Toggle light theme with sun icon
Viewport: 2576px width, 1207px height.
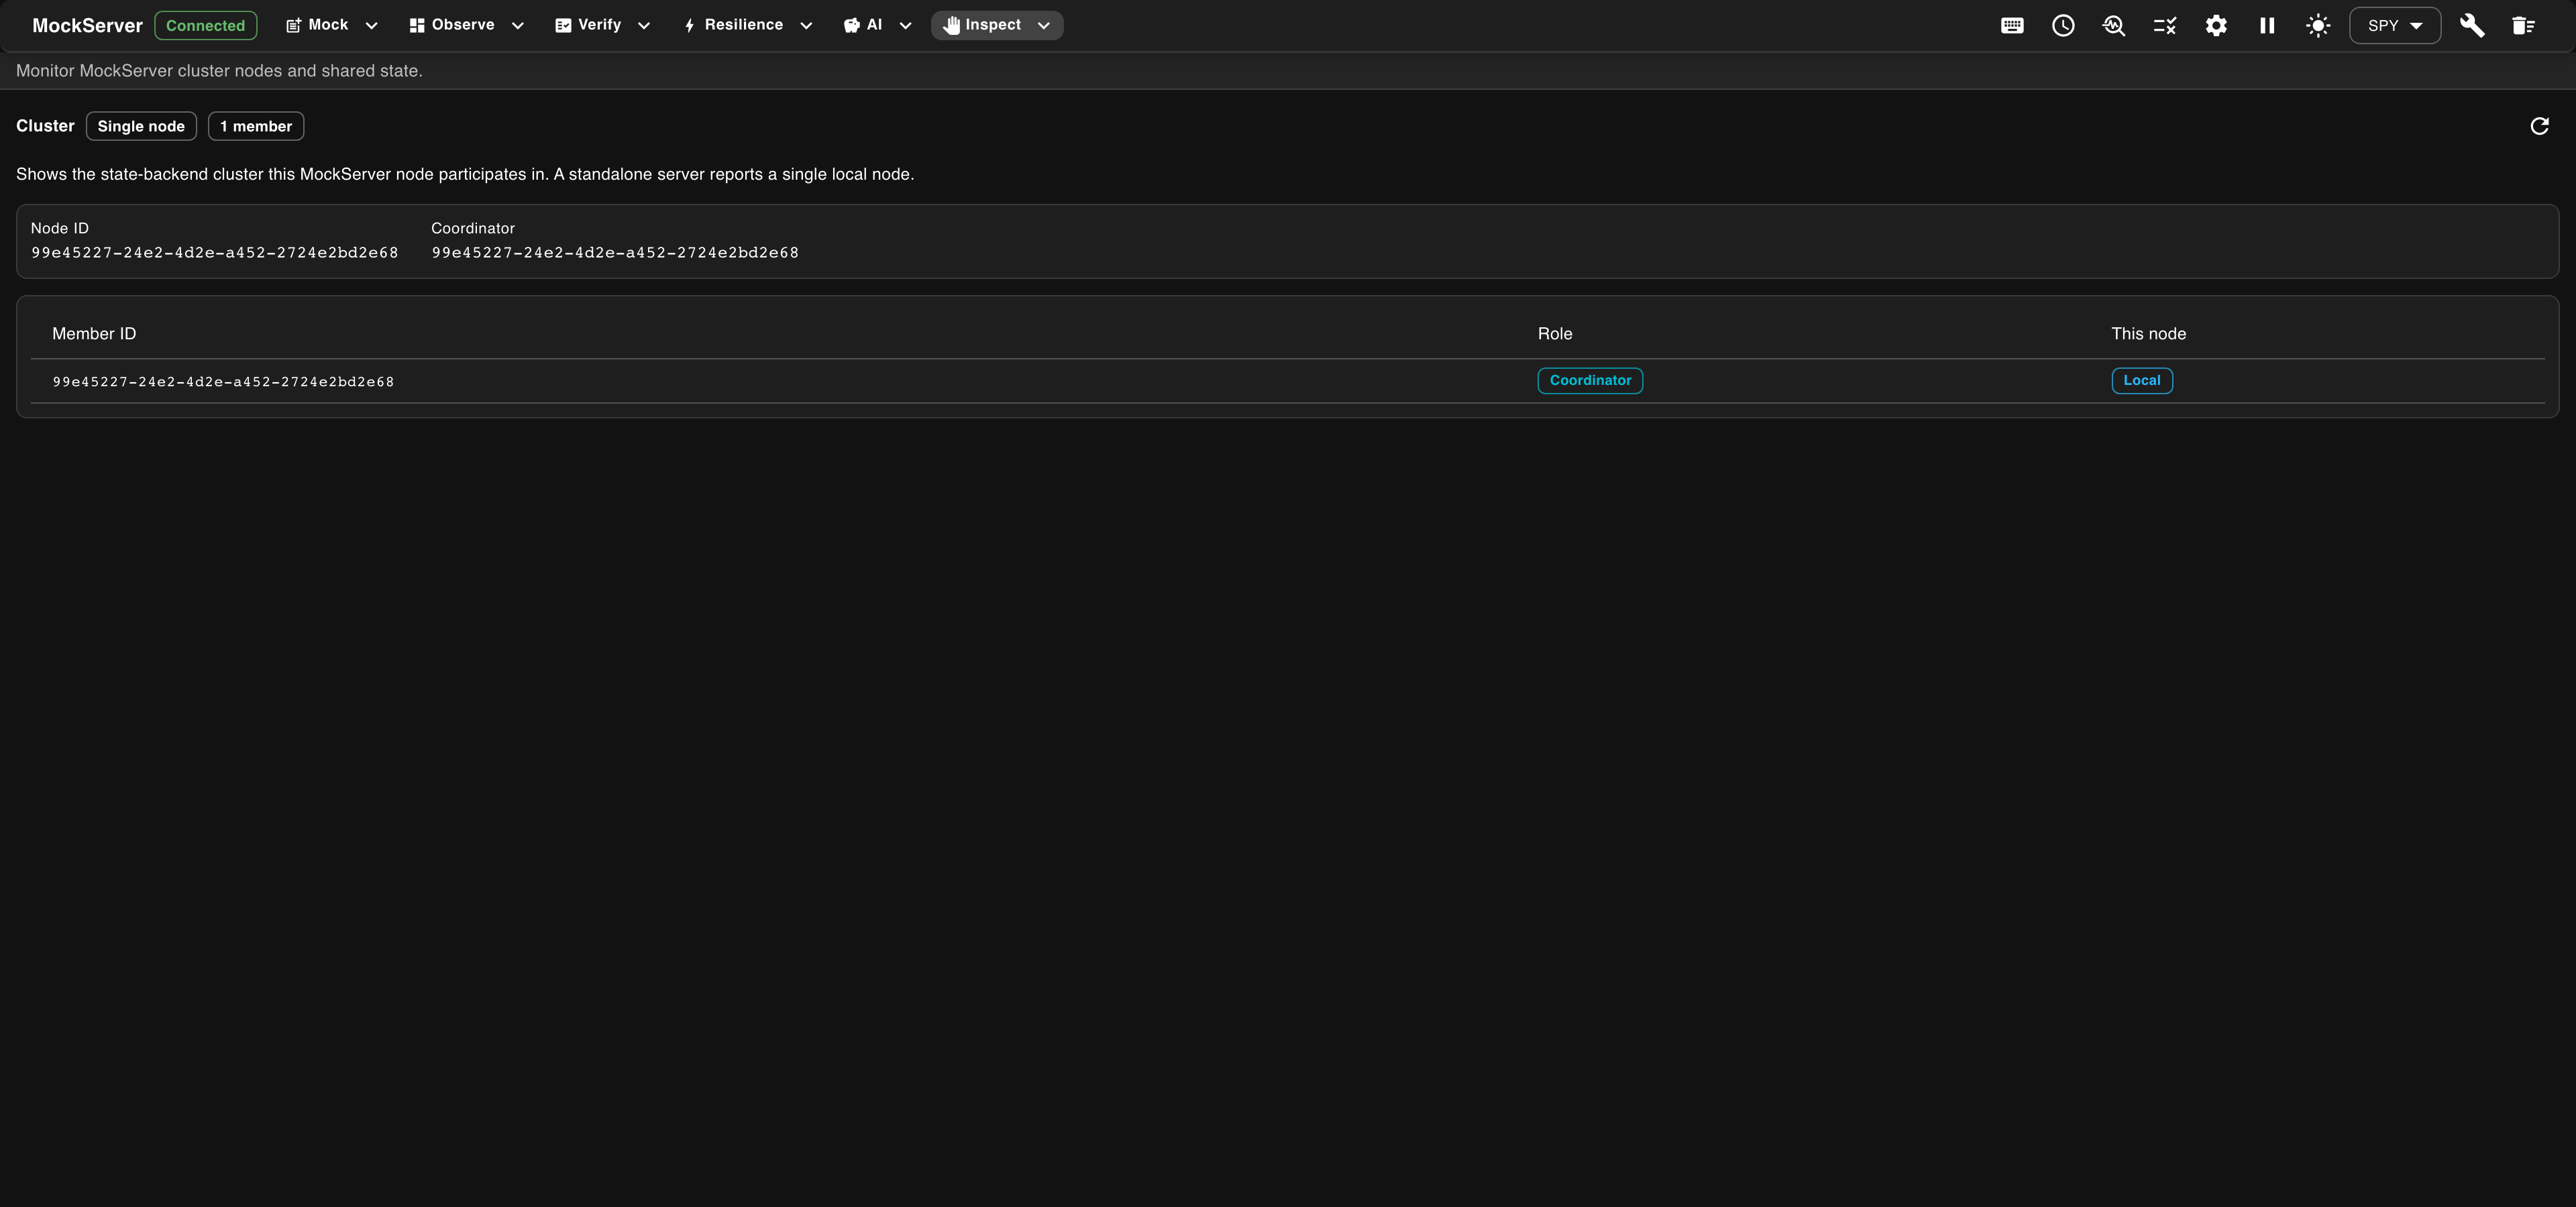click(2318, 26)
